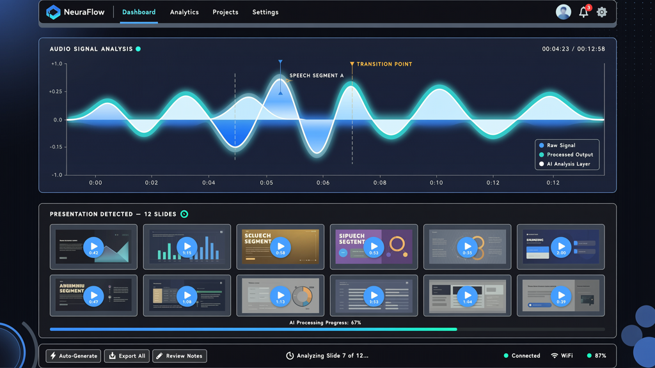Click the green dot beside 87%

click(x=589, y=355)
